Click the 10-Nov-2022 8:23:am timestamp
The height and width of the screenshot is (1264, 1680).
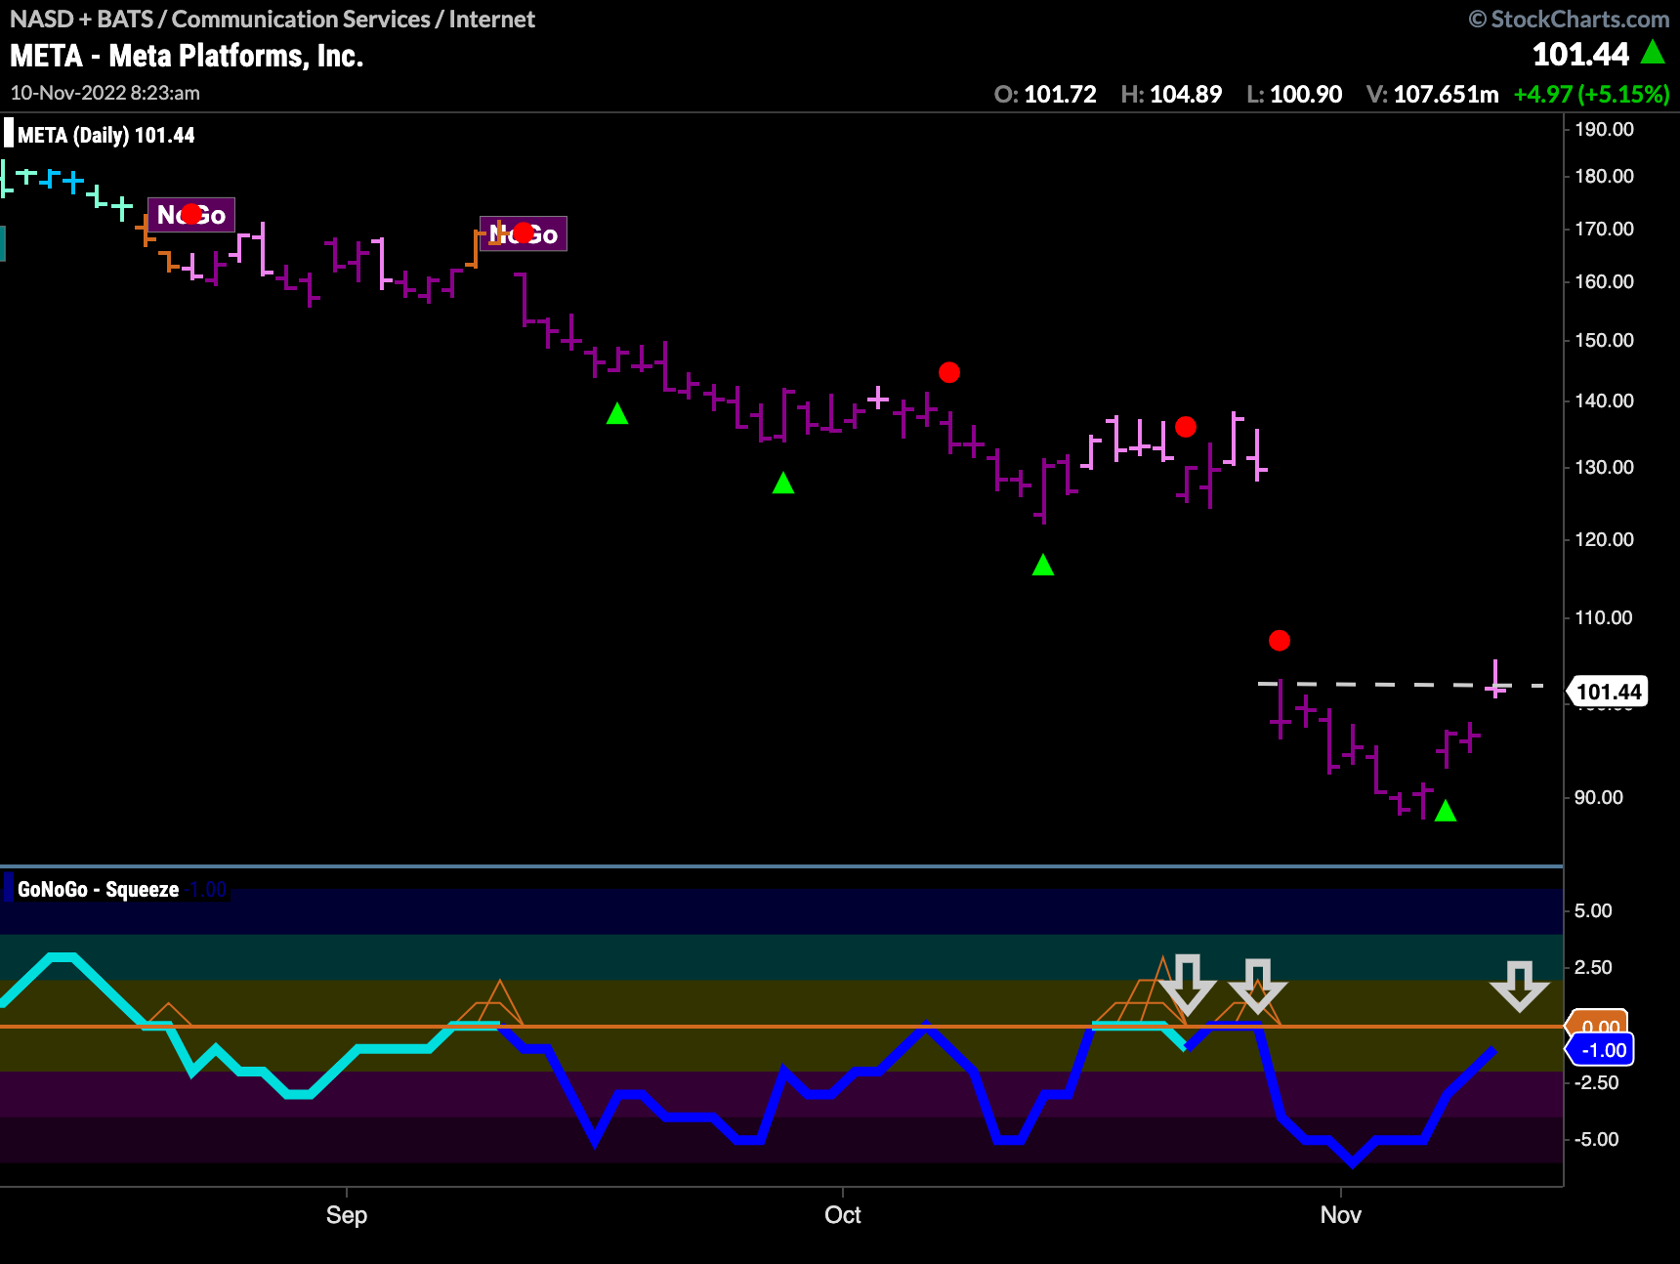pos(105,93)
